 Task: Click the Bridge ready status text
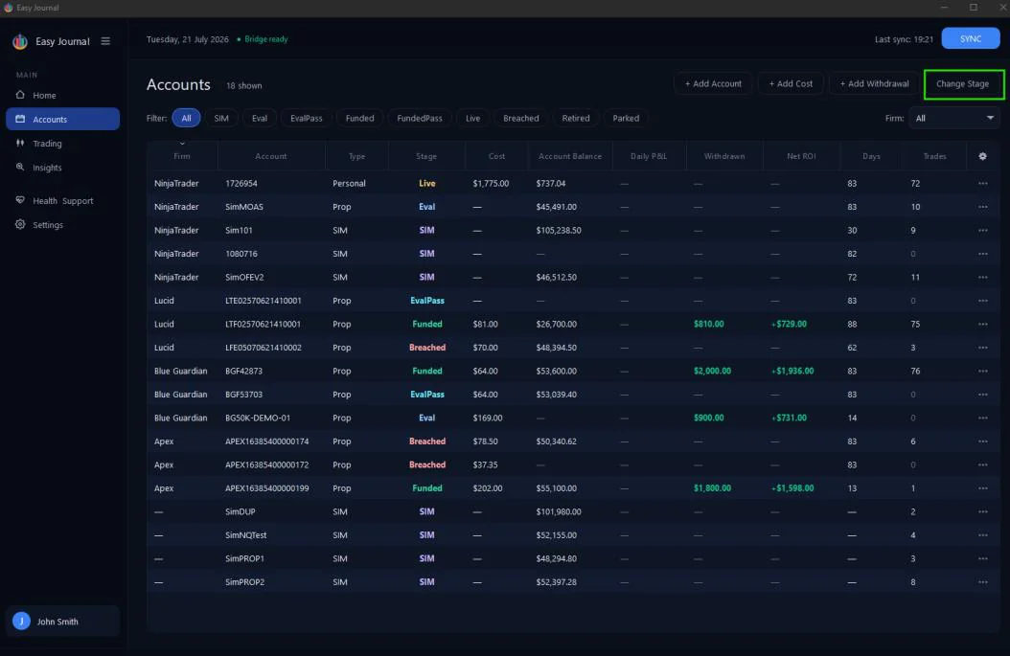tap(266, 39)
